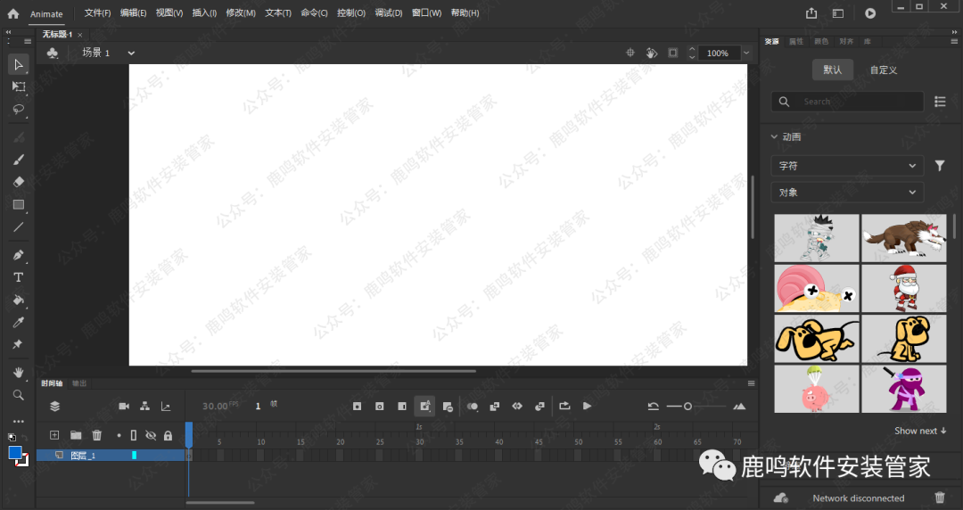The height and width of the screenshot is (510, 963).
Task: Toggle lock all layers padlock icon
Action: coord(168,435)
